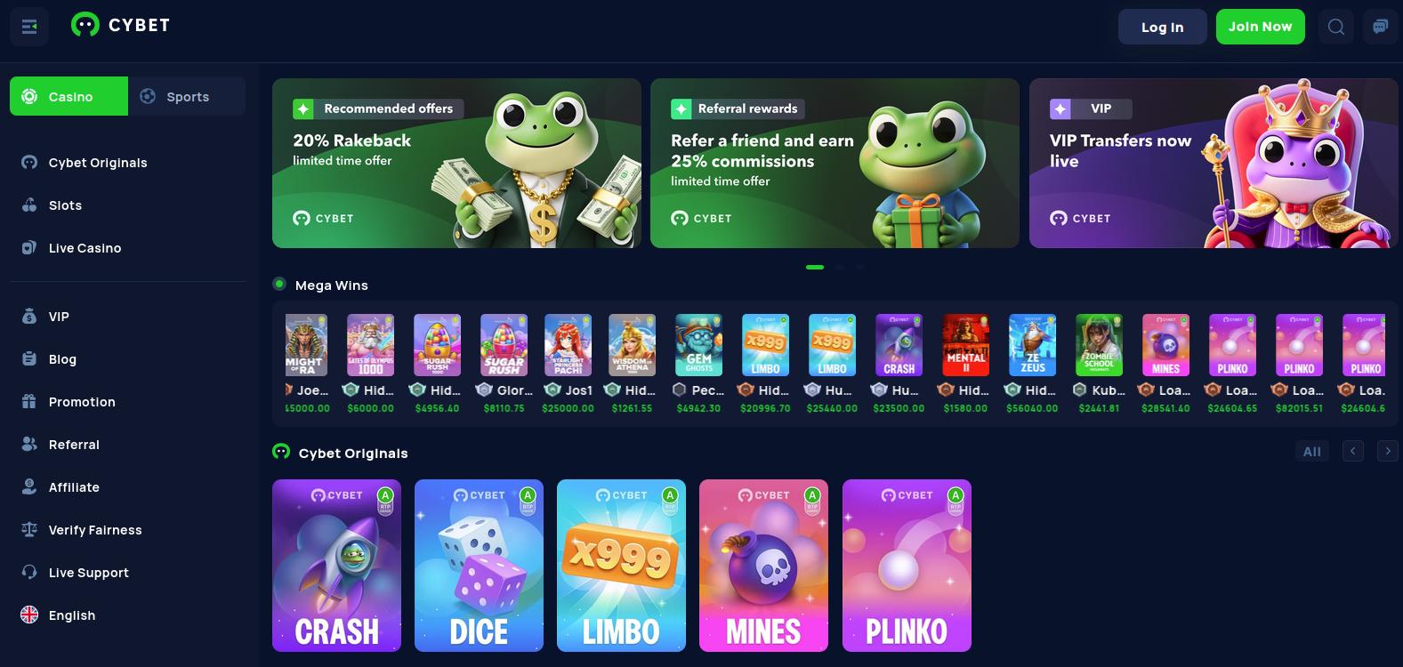Open the Crash game thumbnail
Viewport: 1403px width, 667px height.
tap(336, 566)
